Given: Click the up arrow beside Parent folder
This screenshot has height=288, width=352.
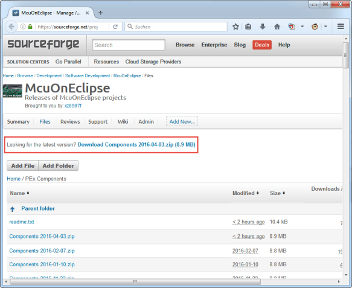Looking at the screenshot, I should point(12,210).
